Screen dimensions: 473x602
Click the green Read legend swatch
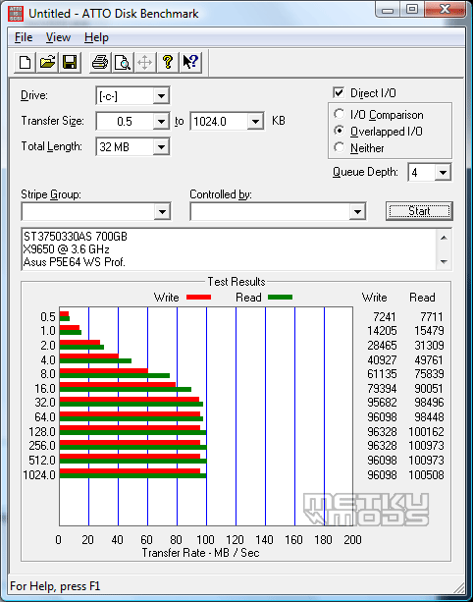pos(280,298)
